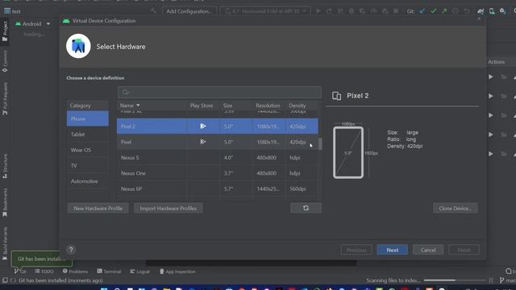Select the Pixel 2 device row
The width and height of the screenshot is (516, 290).
[x=218, y=126]
